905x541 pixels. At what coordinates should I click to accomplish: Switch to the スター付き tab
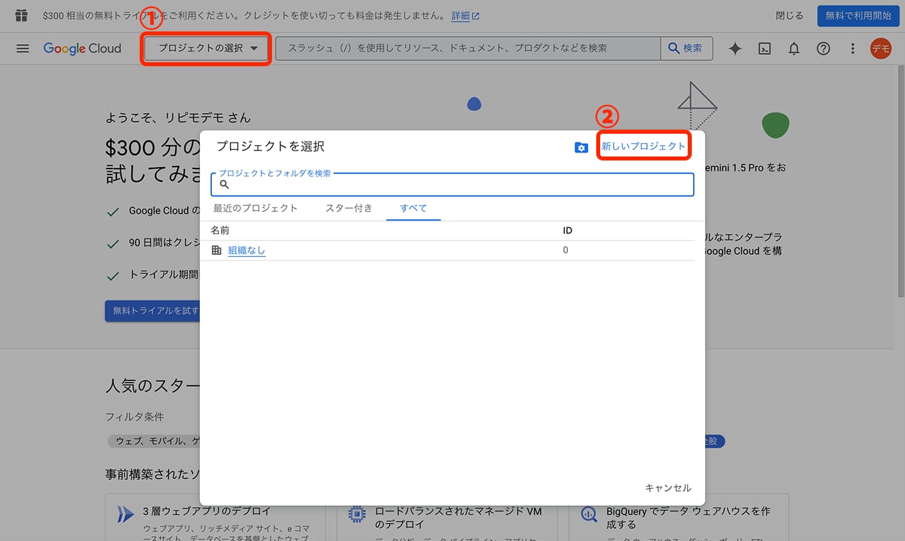(349, 208)
